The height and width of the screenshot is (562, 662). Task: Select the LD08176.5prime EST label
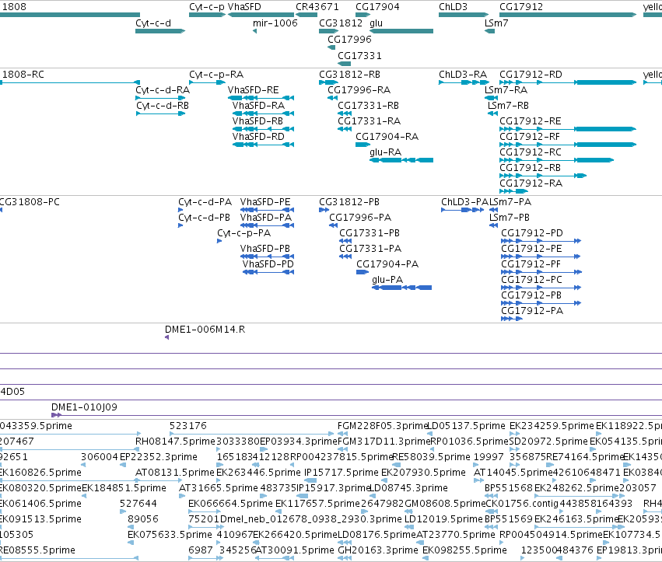[x=377, y=535]
